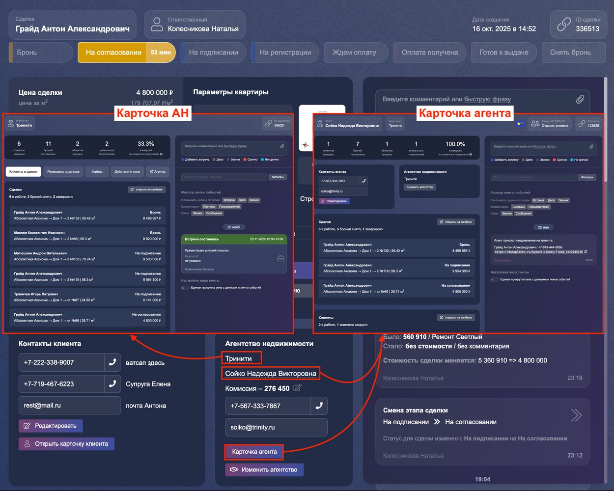Attach file with the paperclip icon in comment box
This screenshot has width=614, height=491.
[580, 99]
